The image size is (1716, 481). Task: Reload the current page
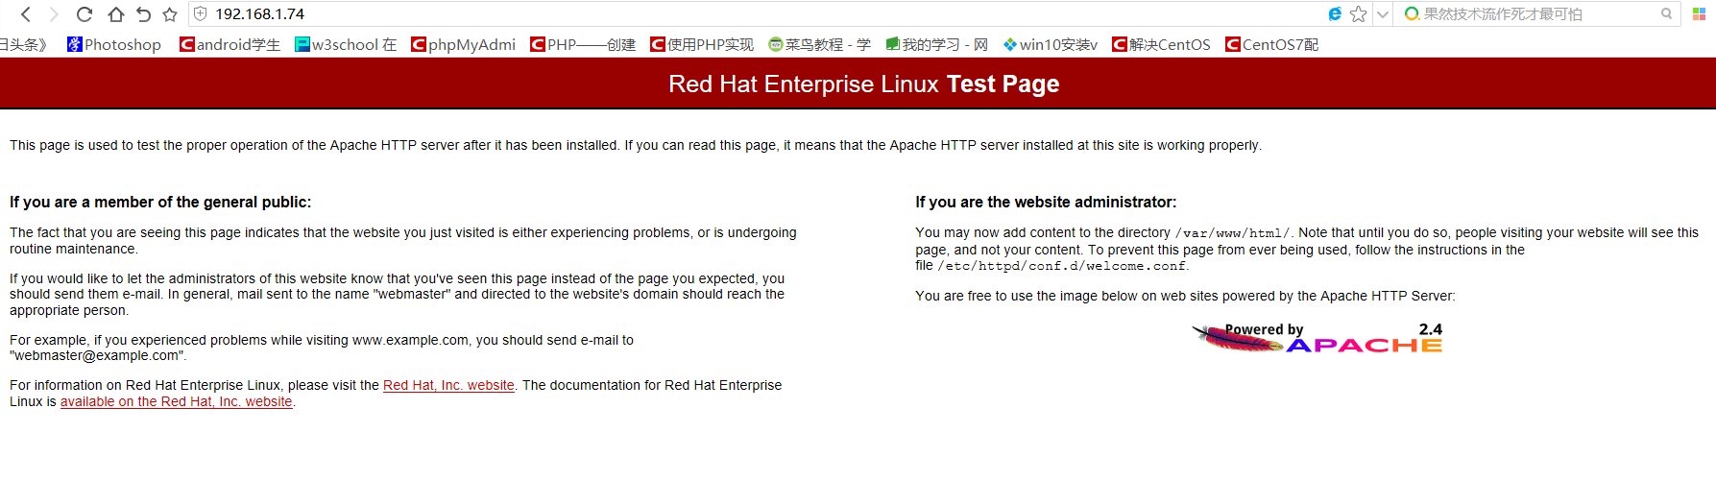(x=85, y=14)
